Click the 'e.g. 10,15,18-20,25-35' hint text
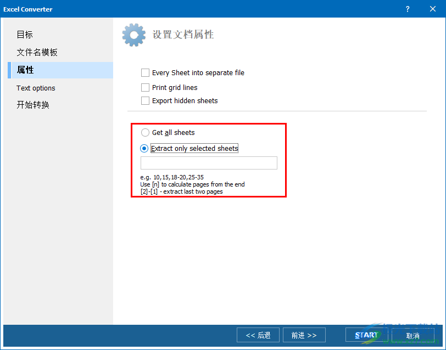The image size is (446, 350). tap(172, 177)
